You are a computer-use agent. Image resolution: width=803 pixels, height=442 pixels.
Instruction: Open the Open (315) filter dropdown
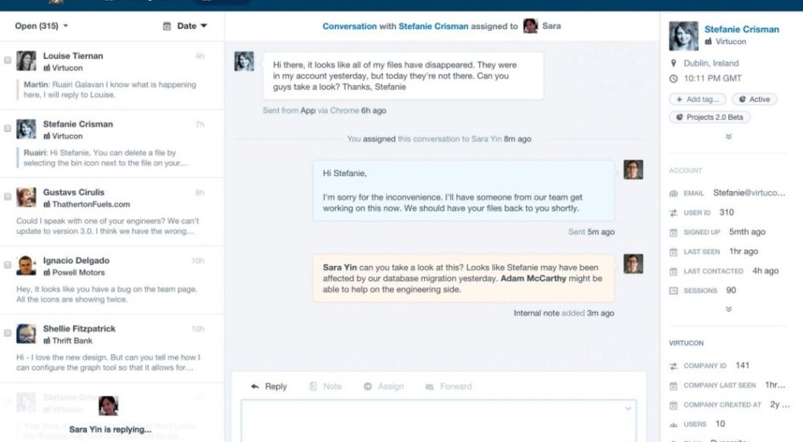pos(42,26)
